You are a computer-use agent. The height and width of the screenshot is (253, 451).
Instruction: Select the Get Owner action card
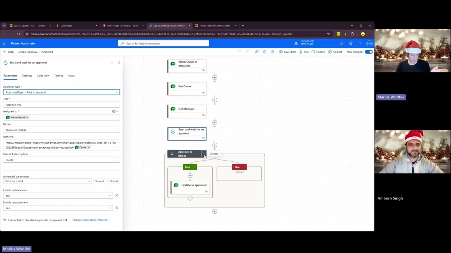[187, 89]
